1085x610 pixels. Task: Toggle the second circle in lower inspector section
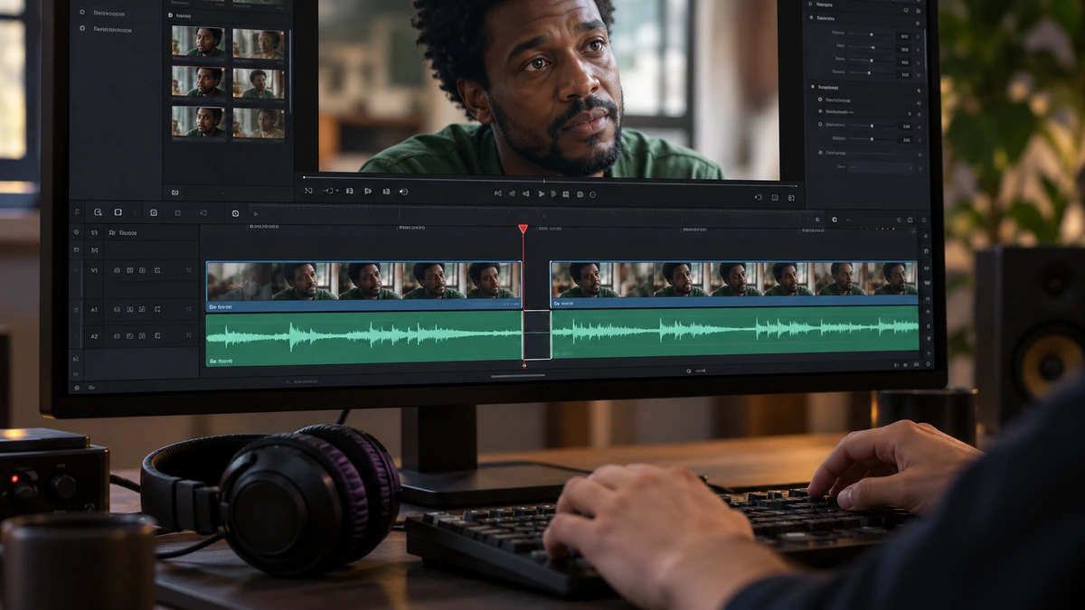[820, 111]
